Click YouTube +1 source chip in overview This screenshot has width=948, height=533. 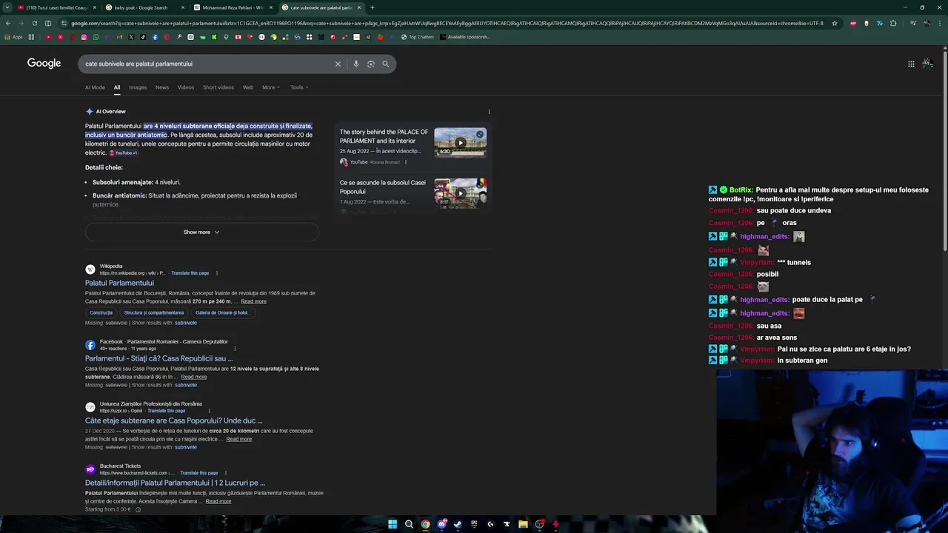pyautogui.click(x=123, y=153)
